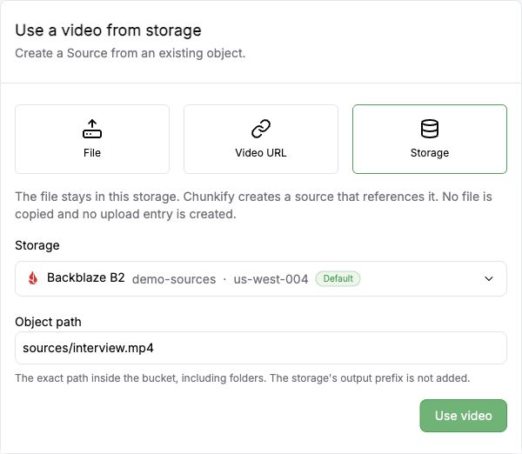The width and height of the screenshot is (522, 454).
Task: Choose the Storage source option label
Action: click(430, 153)
